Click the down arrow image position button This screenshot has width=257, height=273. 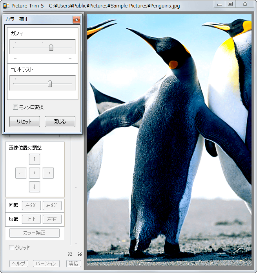tap(35, 186)
